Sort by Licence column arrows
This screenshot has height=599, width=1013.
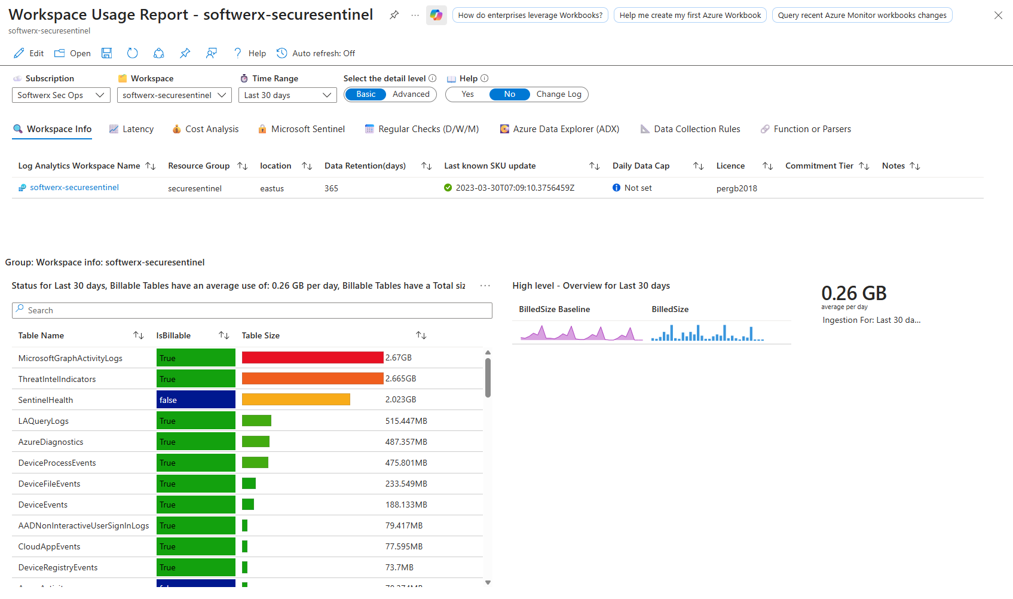(768, 166)
